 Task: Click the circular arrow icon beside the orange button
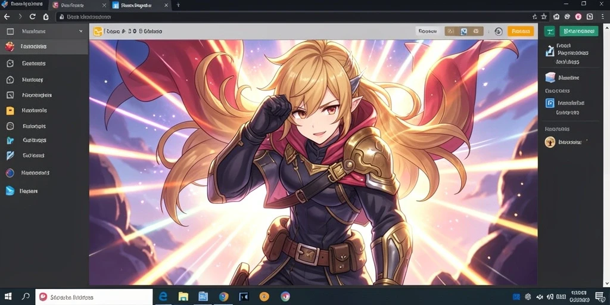[x=499, y=32]
